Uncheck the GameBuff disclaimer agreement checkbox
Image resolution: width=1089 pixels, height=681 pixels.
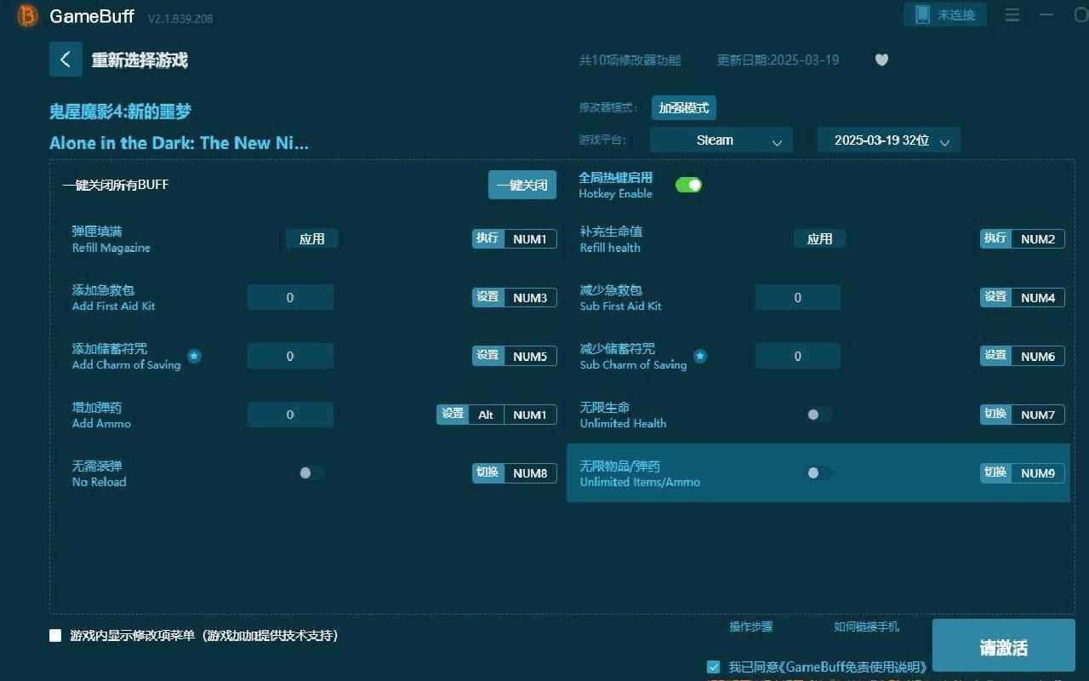tap(713, 667)
